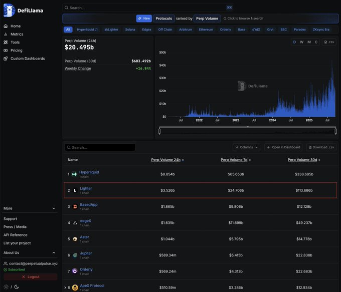Select the zkLighter chain tab
This screenshot has height=292, width=341.
pyautogui.click(x=111, y=30)
